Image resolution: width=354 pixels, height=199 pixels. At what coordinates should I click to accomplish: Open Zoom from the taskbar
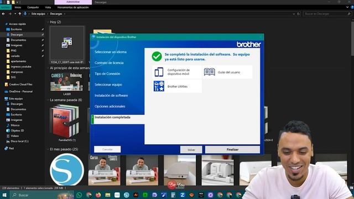coord(183,195)
